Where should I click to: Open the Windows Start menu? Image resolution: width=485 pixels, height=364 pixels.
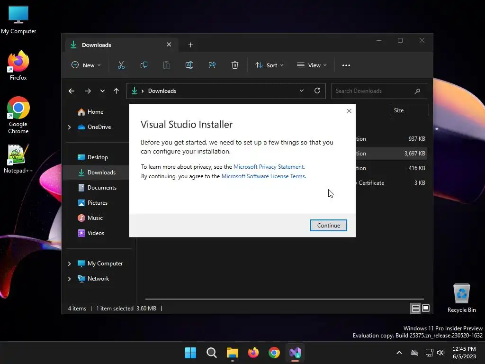click(190, 353)
